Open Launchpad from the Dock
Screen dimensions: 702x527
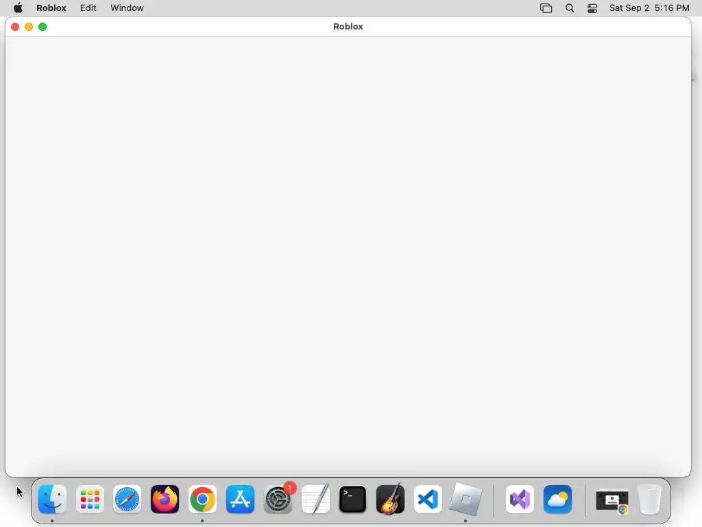click(x=90, y=500)
